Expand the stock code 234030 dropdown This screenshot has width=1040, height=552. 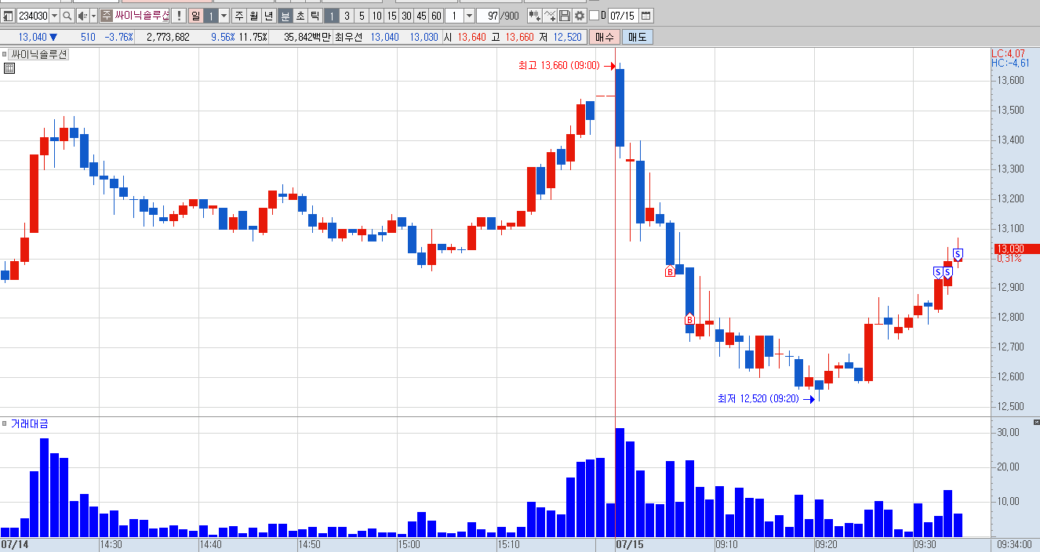54,16
